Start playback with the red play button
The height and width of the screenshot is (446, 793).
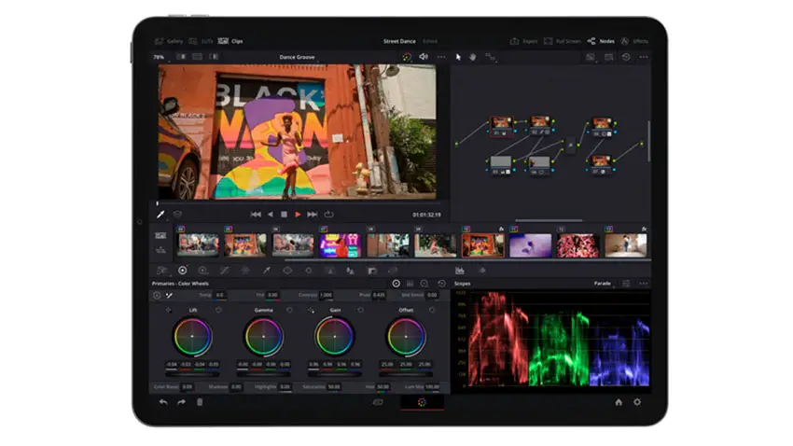[x=298, y=215]
